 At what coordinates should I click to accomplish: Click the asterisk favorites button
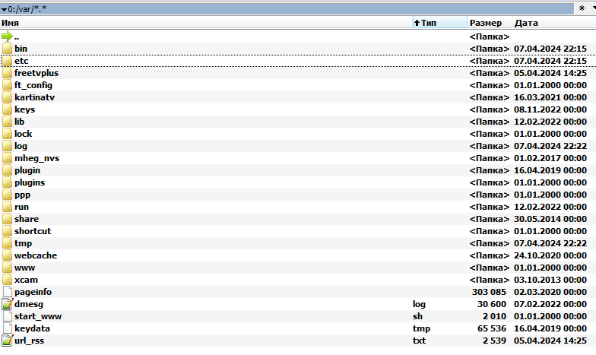pyautogui.click(x=581, y=8)
